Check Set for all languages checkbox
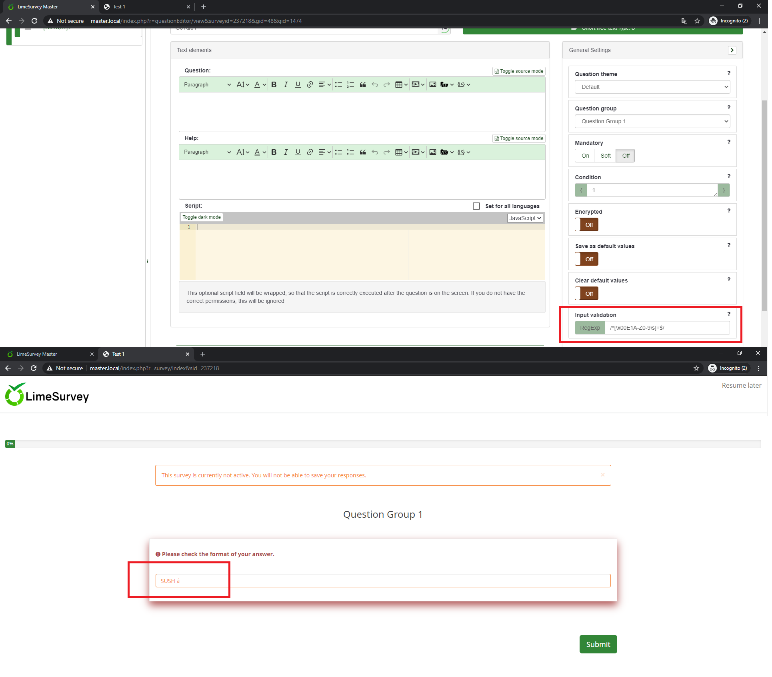This screenshot has width=772, height=677. [x=476, y=206]
